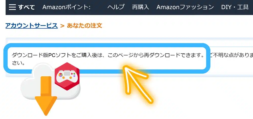
Task: Open Amazonポイント in navigation bar
Action: [x=66, y=7]
